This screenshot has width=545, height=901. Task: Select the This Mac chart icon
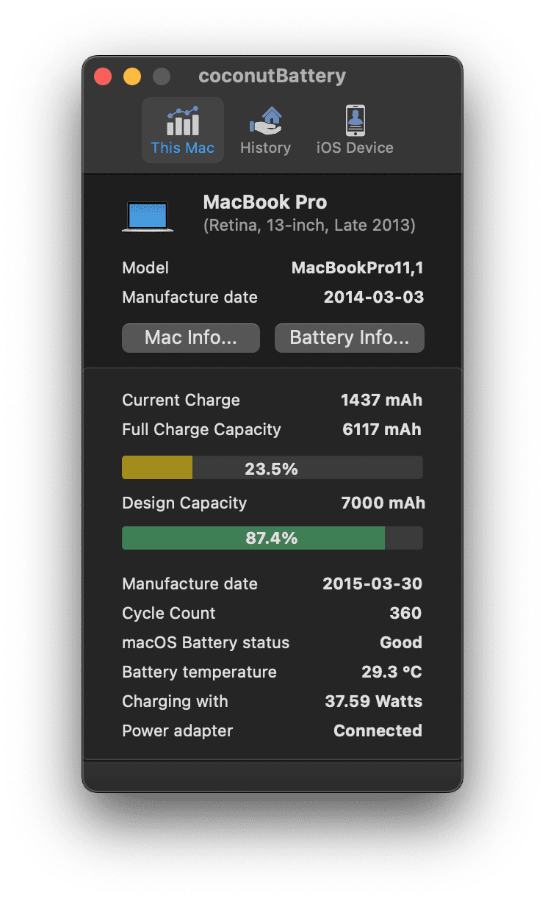coord(183,121)
